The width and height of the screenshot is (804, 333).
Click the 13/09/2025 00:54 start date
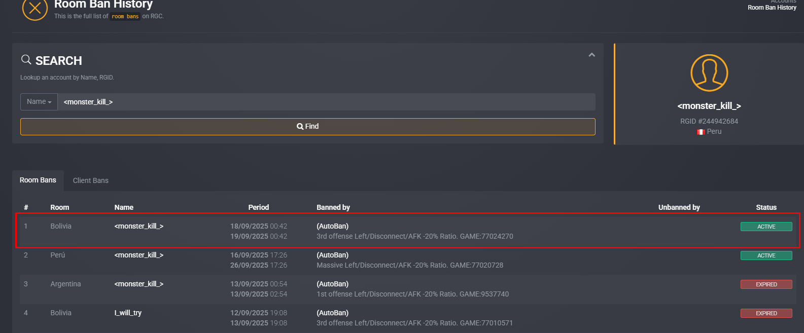[259, 284]
